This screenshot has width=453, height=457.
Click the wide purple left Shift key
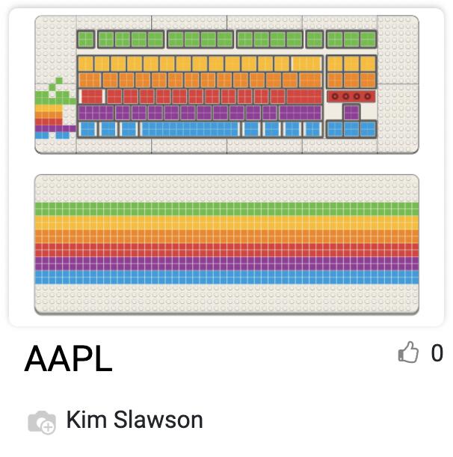96,113
